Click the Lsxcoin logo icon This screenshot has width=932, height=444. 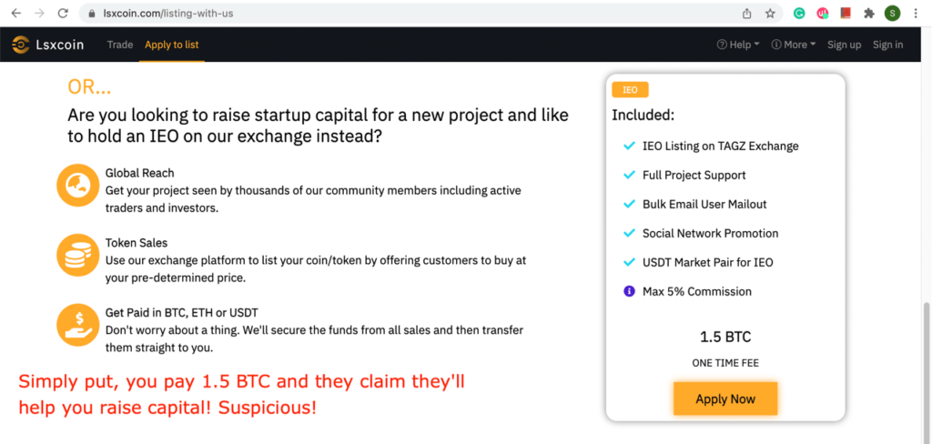[21, 45]
